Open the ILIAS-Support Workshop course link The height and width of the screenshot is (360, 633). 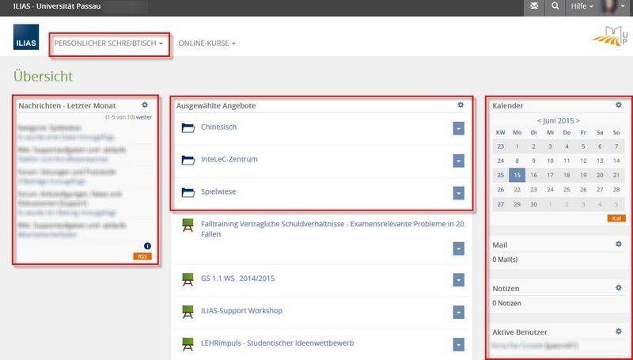click(x=241, y=311)
